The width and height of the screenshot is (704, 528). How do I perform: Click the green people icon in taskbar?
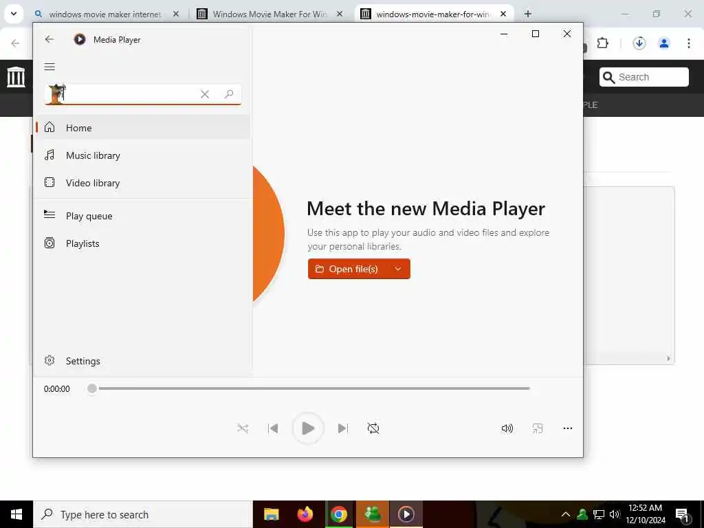(372, 514)
